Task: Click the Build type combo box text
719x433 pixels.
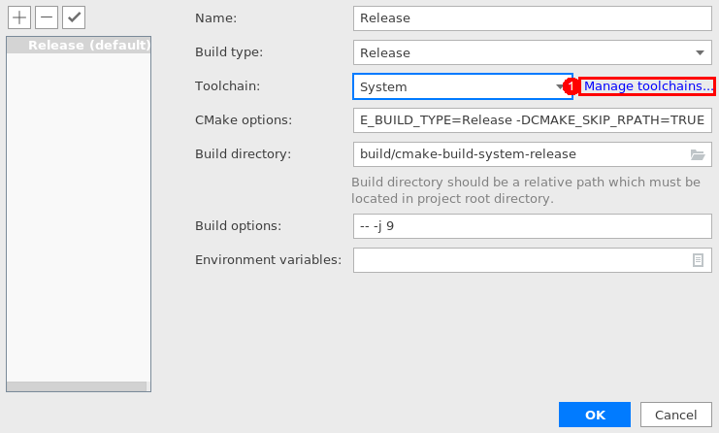Action: 385,52
